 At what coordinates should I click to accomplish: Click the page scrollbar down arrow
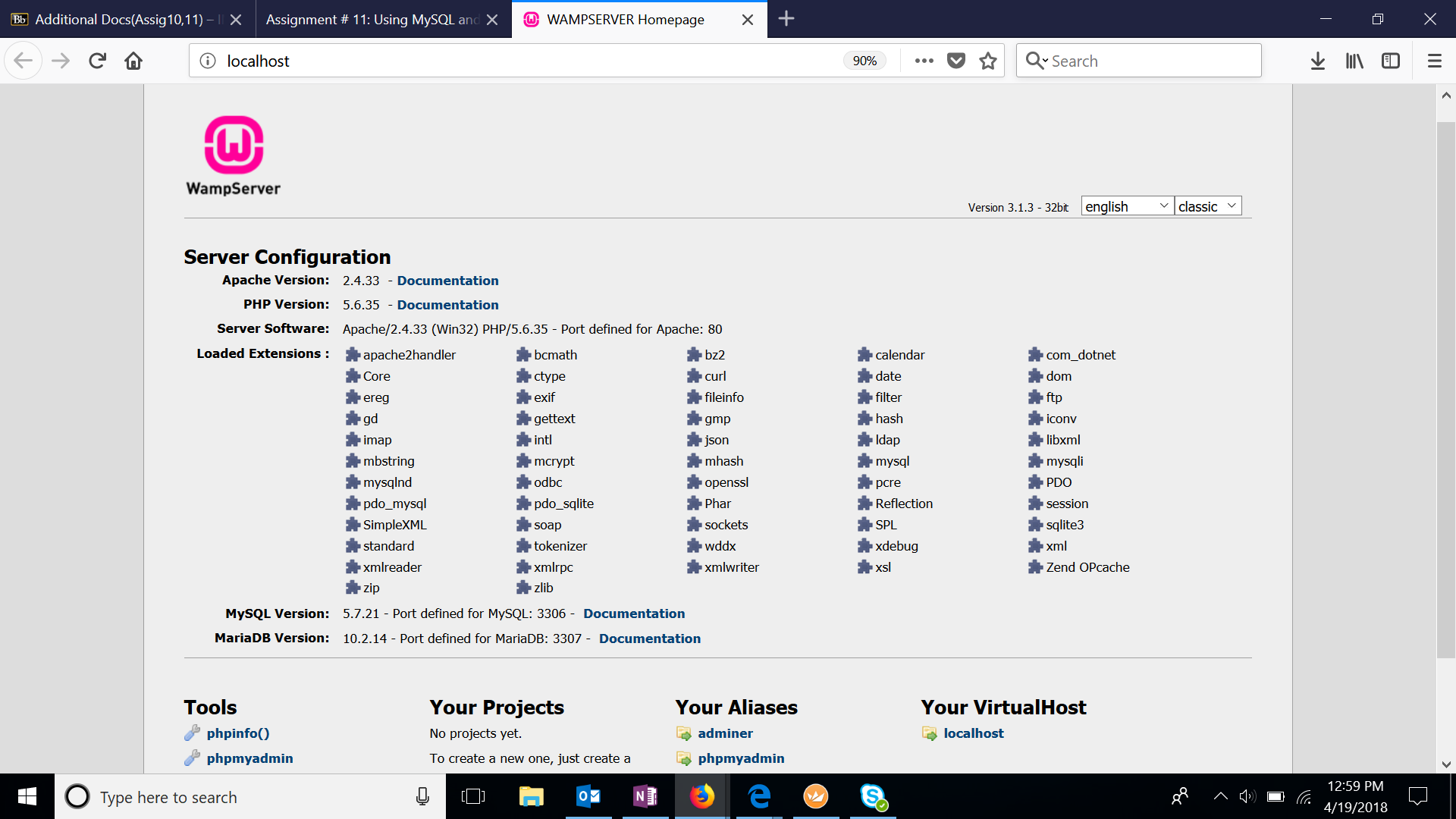pyautogui.click(x=1445, y=764)
